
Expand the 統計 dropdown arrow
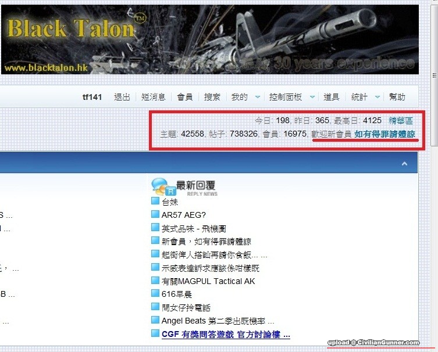(378, 98)
